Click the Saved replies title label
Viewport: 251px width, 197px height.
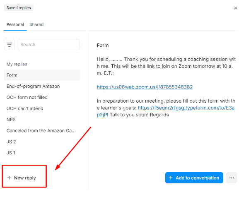(x=19, y=8)
